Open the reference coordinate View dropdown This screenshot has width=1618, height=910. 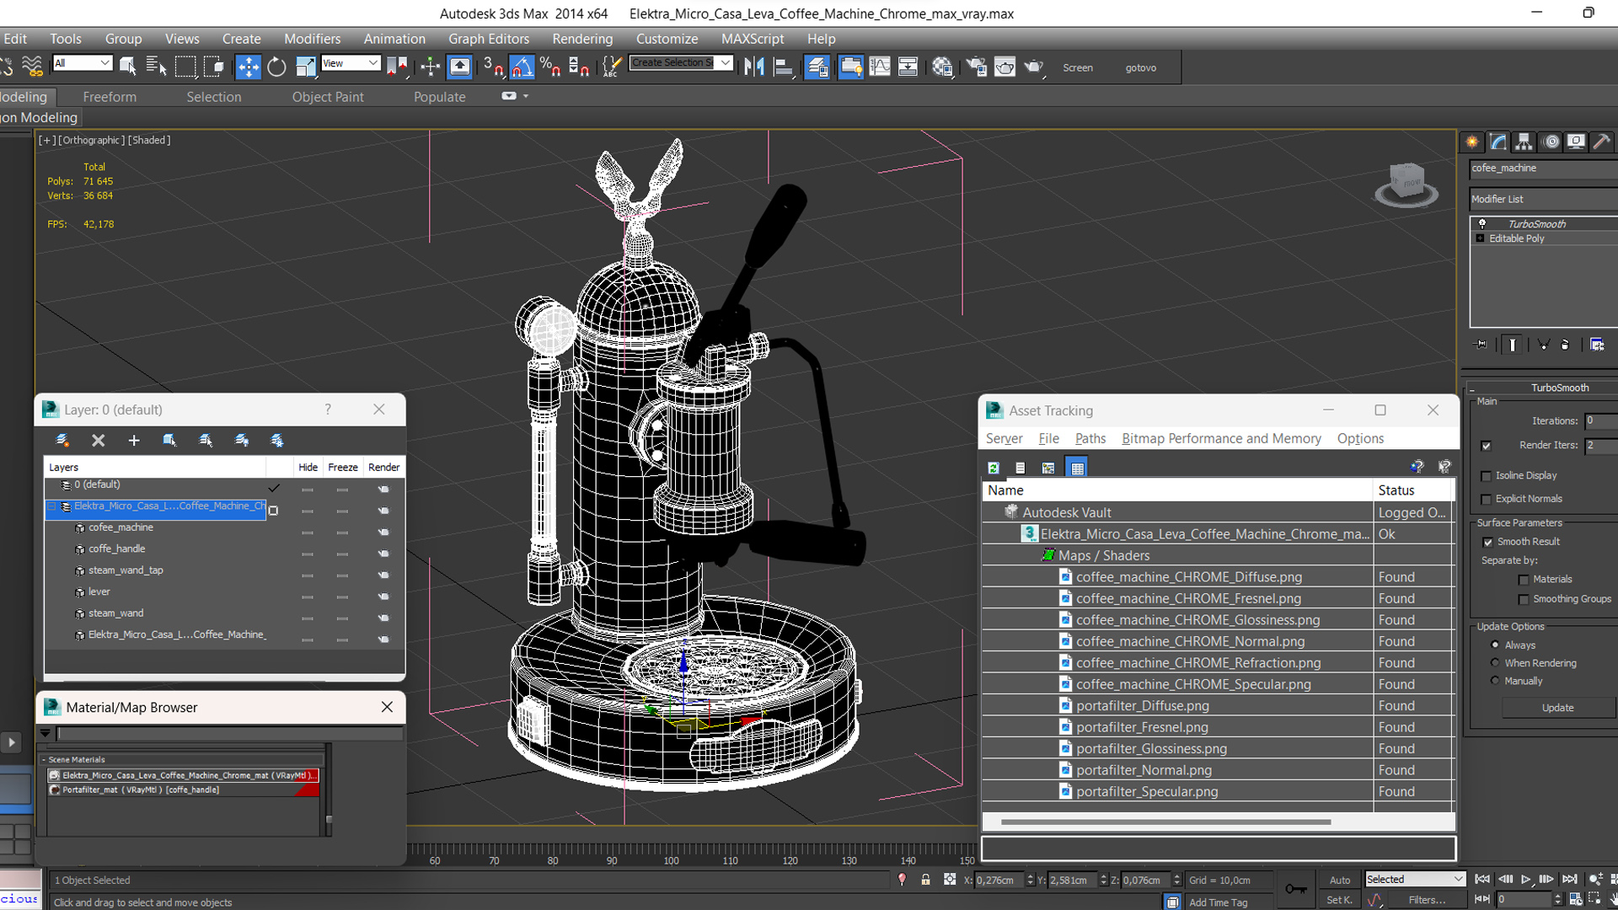coord(351,63)
